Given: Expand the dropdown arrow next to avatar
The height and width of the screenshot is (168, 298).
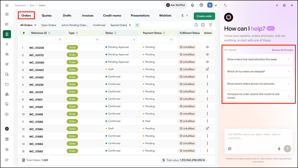Looking at the screenshot, I should point(216,5).
